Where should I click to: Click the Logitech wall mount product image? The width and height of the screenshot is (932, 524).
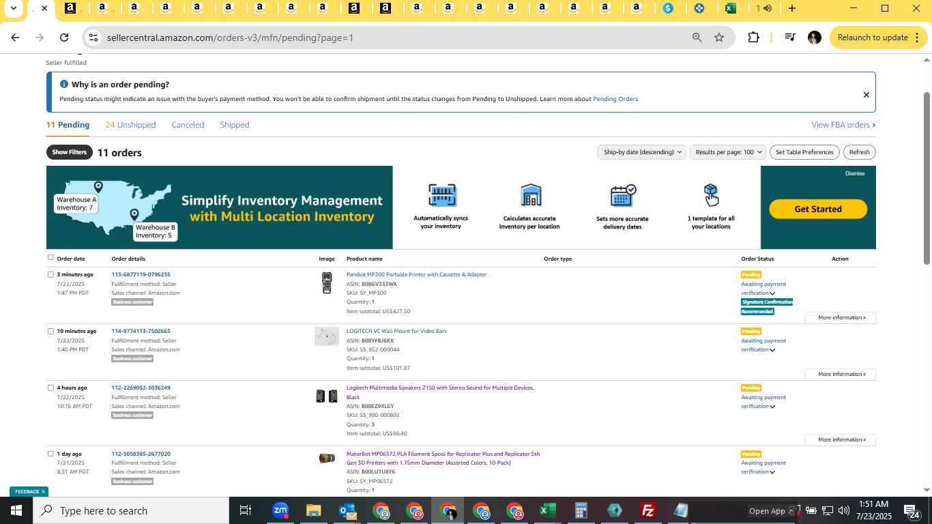[x=327, y=336]
